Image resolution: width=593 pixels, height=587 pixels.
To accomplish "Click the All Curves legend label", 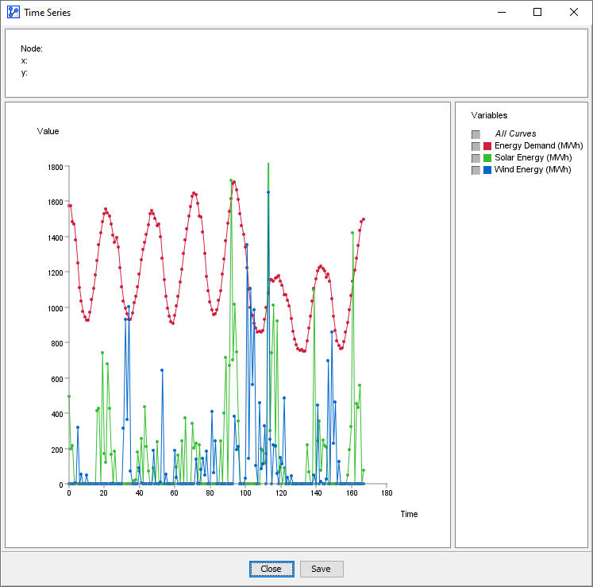I will (x=515, y=134).
